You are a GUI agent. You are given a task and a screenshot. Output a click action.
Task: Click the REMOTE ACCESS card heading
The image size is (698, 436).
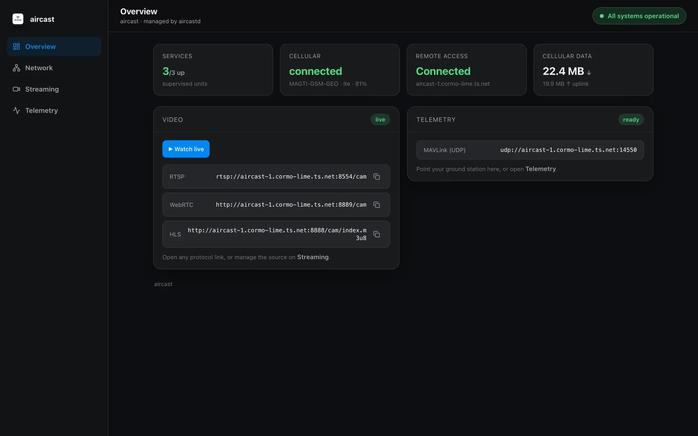coord(442,56)
